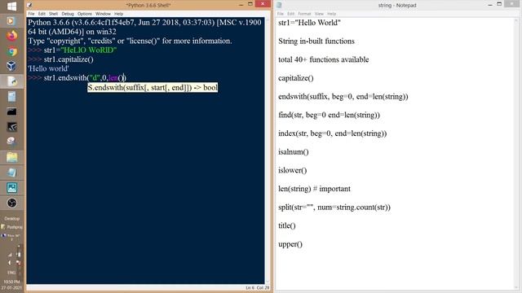Open File menu in Python Shell
Image resolution: width=522 pixels, height=293 pixels.
coord(31,14)
